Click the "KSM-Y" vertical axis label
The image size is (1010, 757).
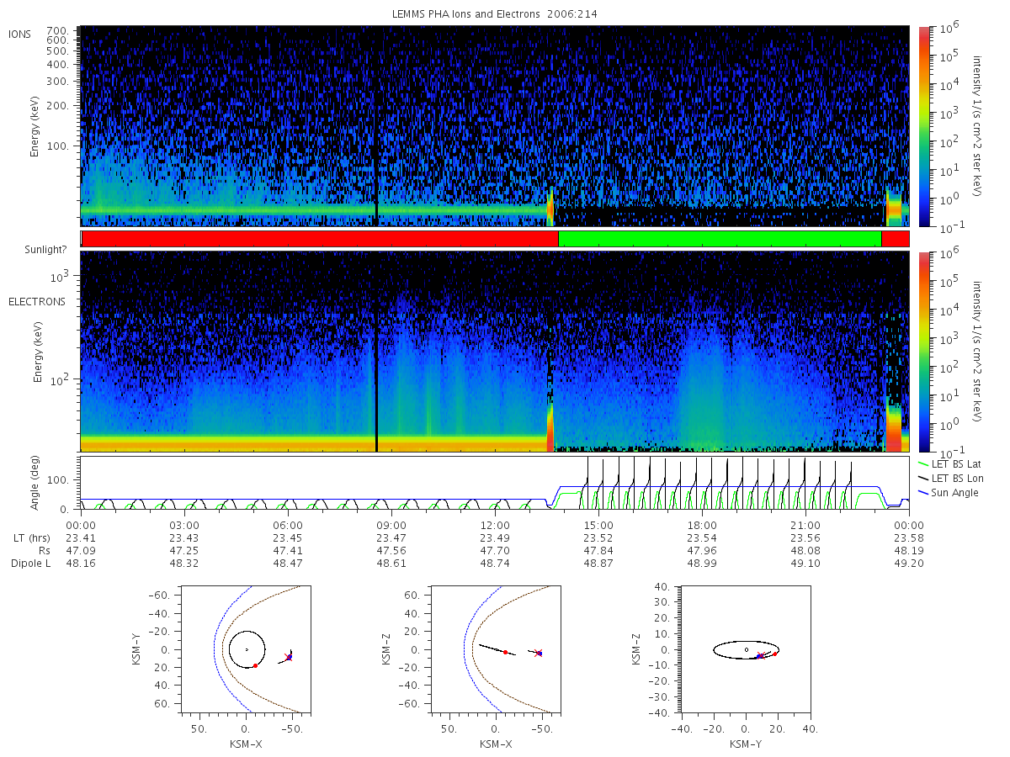coord(137,649)
